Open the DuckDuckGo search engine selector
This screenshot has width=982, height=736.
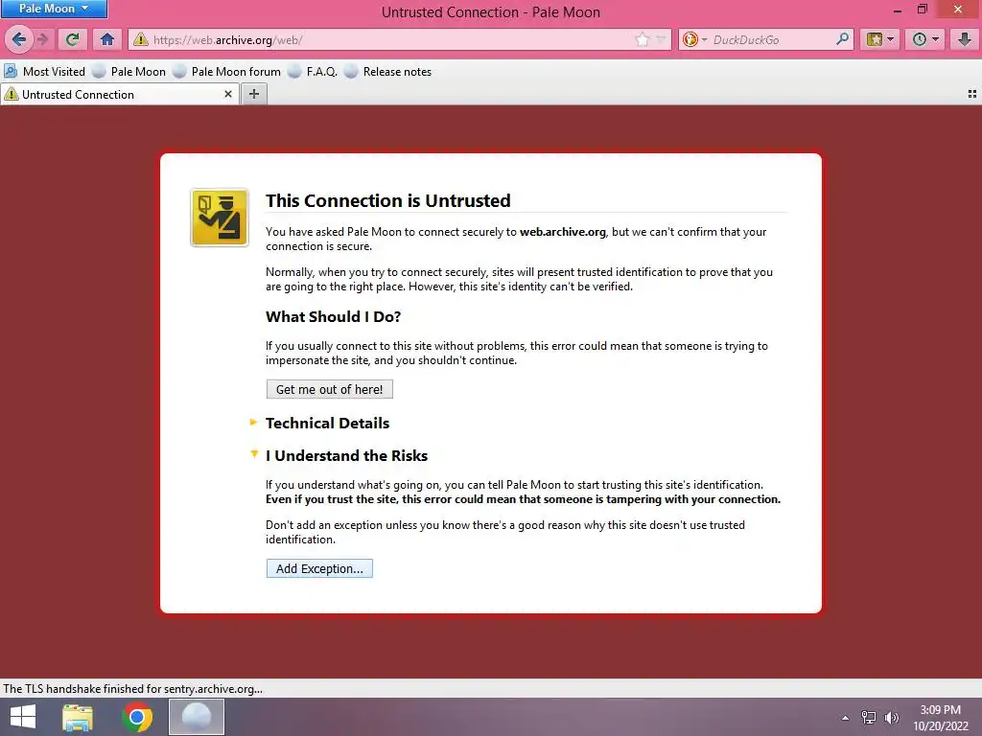tap(694, 40)
